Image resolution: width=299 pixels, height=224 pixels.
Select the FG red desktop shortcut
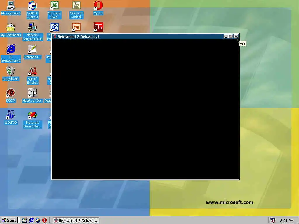pos(98,27)
